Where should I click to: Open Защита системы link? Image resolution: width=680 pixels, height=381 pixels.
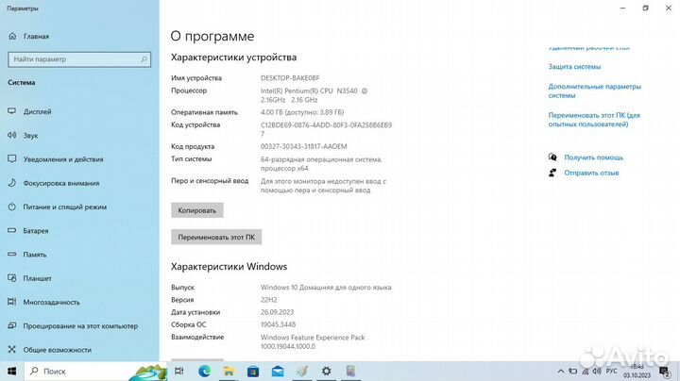574,67
